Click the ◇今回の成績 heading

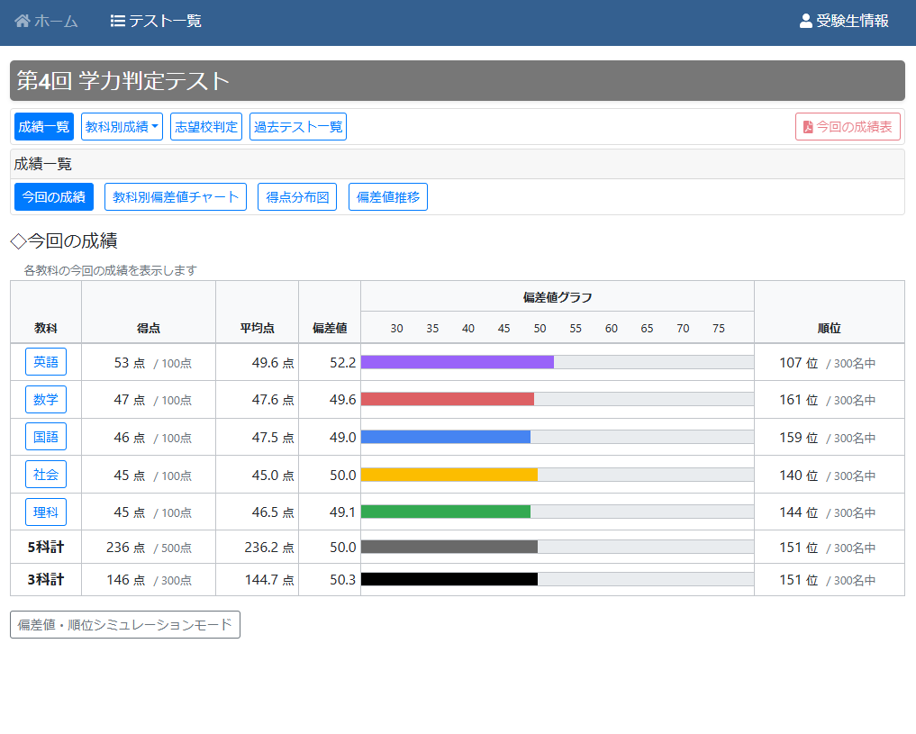tap(64, 240)
